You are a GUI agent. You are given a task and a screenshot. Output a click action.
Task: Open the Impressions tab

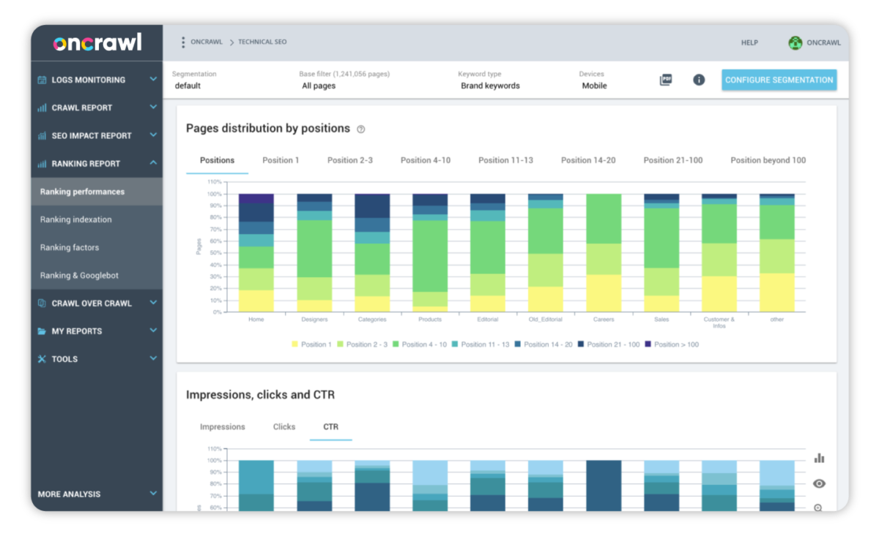point(223,427)
